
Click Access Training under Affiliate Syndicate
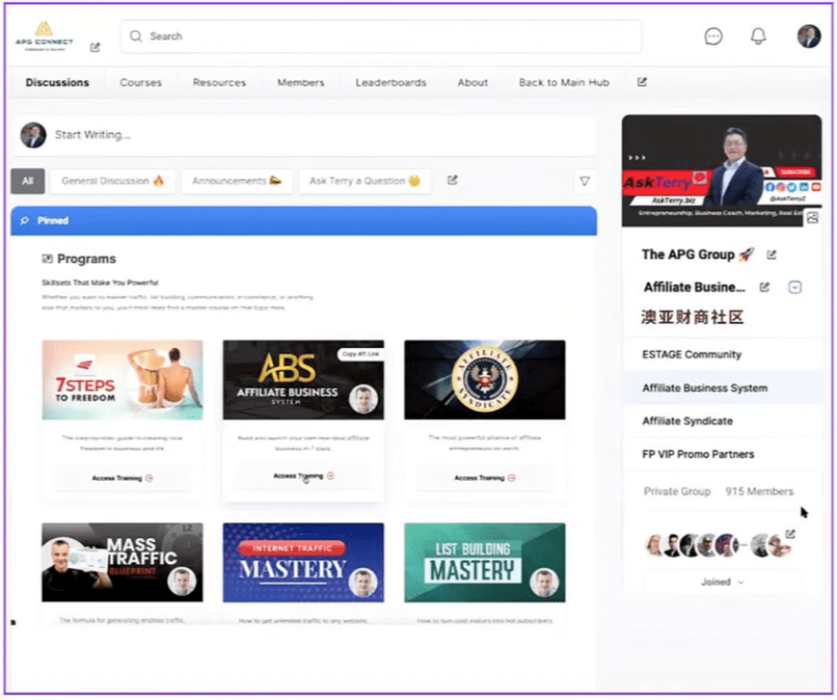[485, 478]
